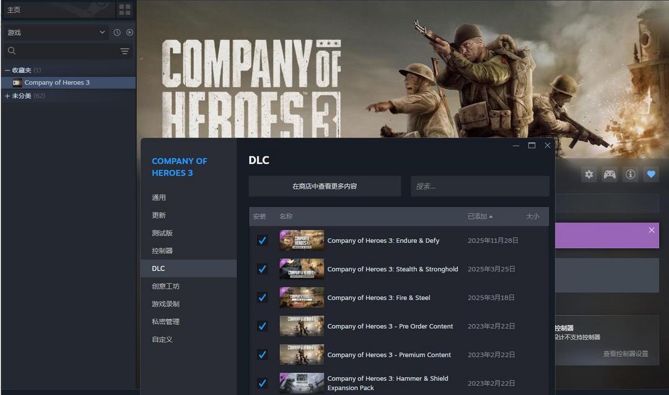The image size is (669, 395).
Task: Click the controller gamepad icon
Action: [610, 174]
